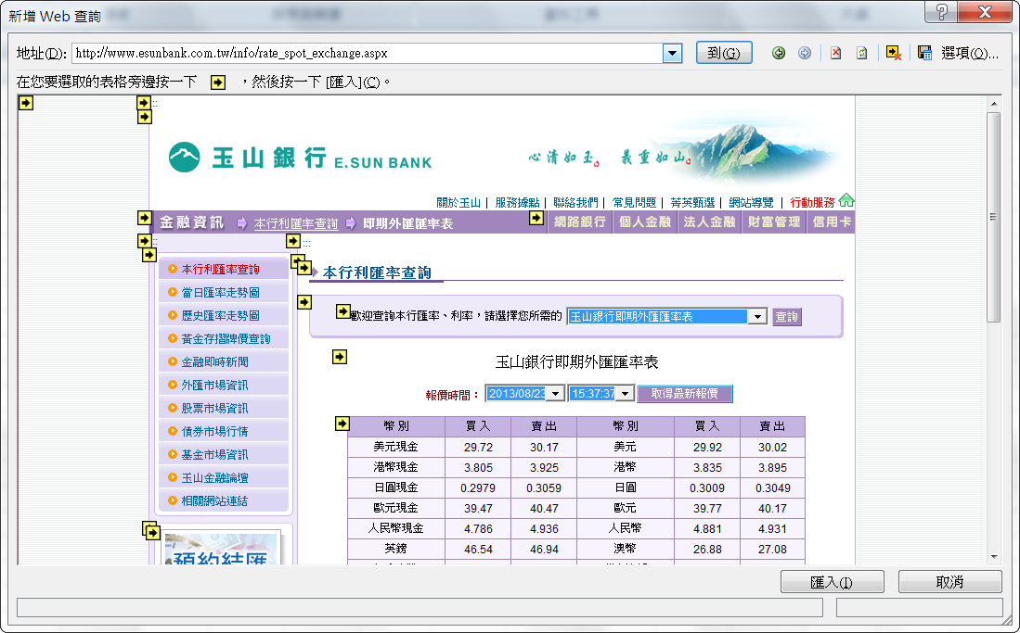Click the 網站導覽 link
The width and height of the screenshot is (1020, 633).
[x=752, y=203]
